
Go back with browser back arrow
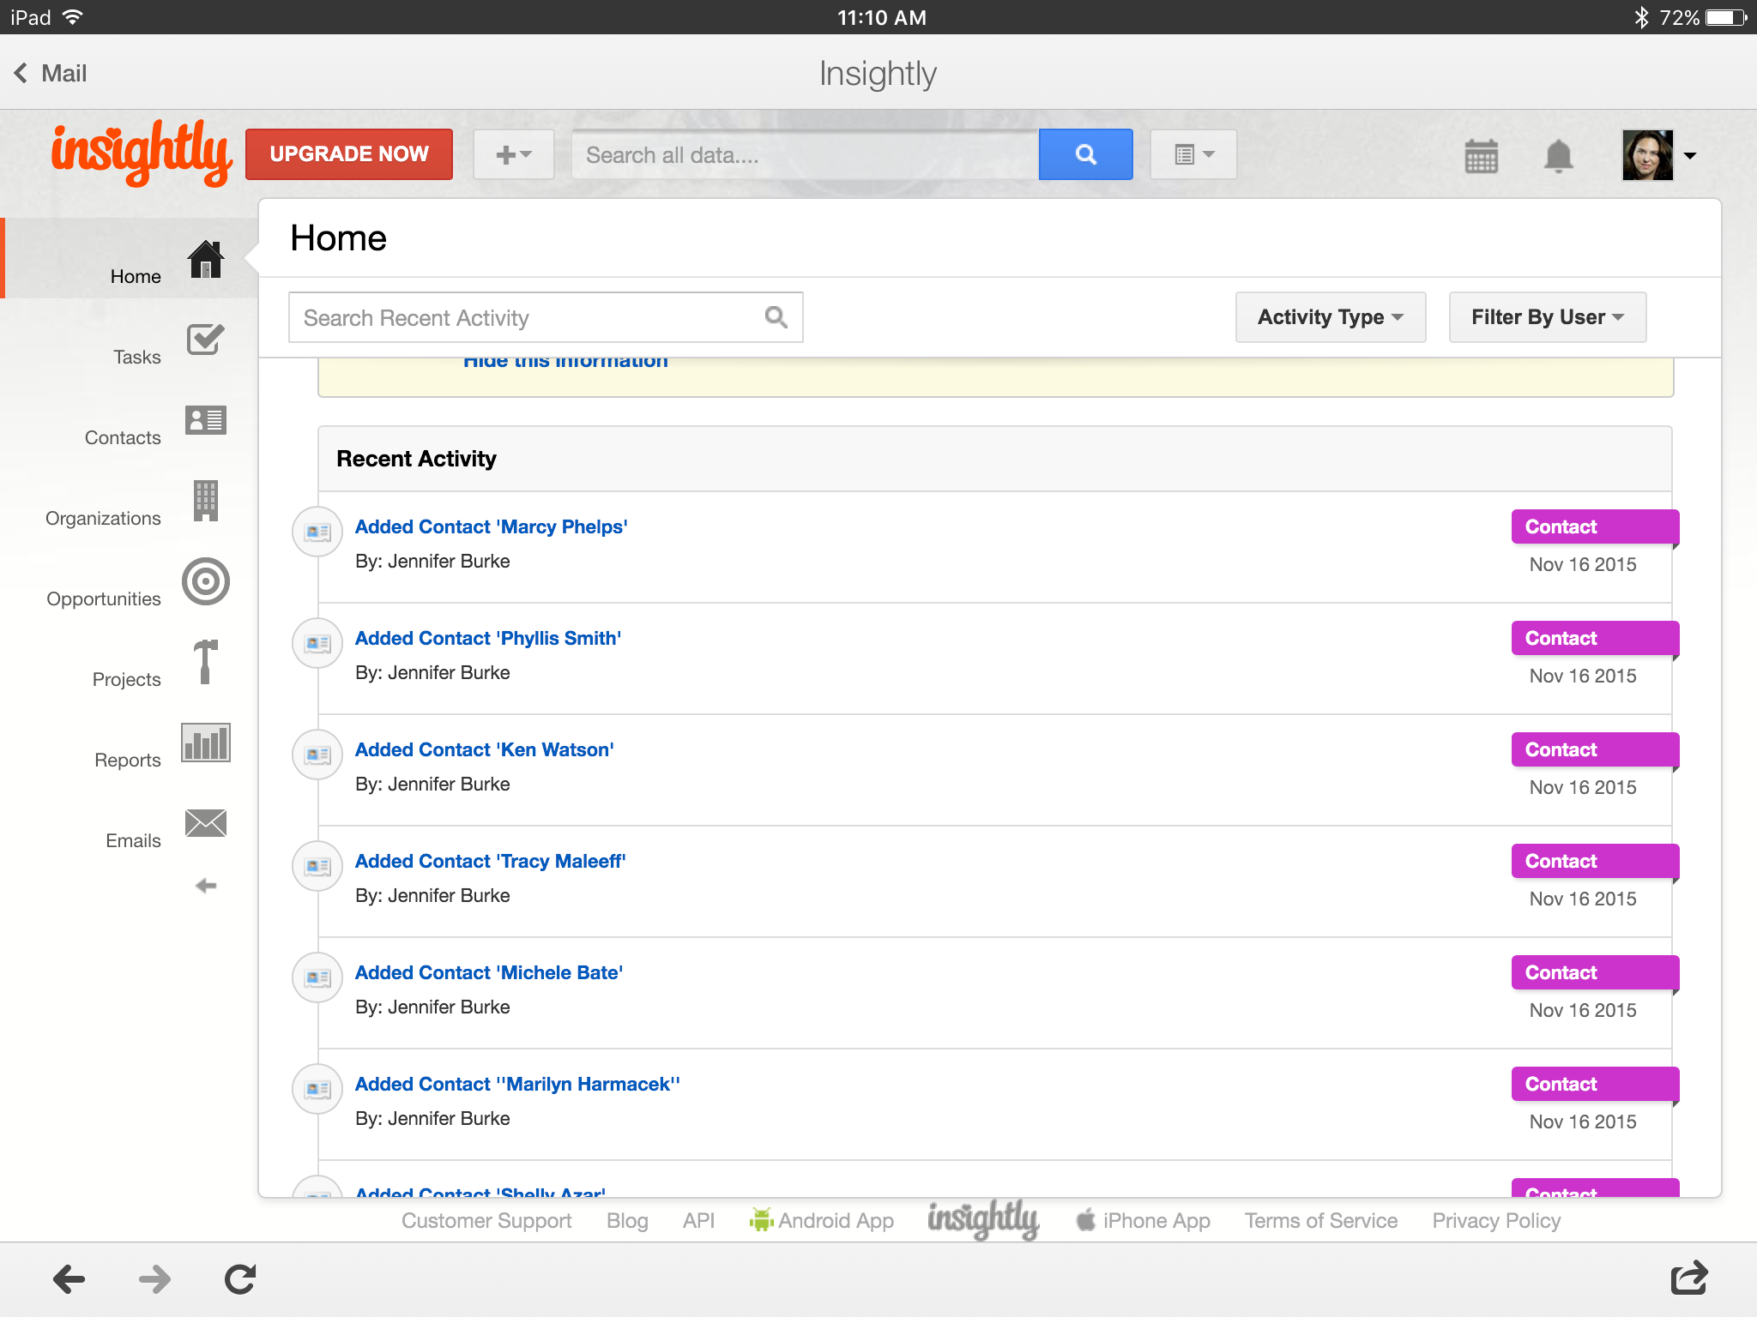[x=69, y=1279]
